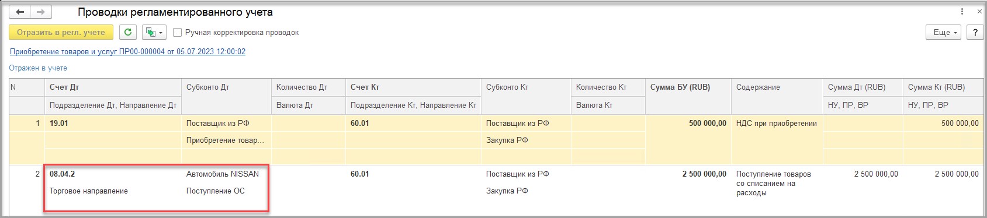Open the document report icon button

(x=150, y=33)
